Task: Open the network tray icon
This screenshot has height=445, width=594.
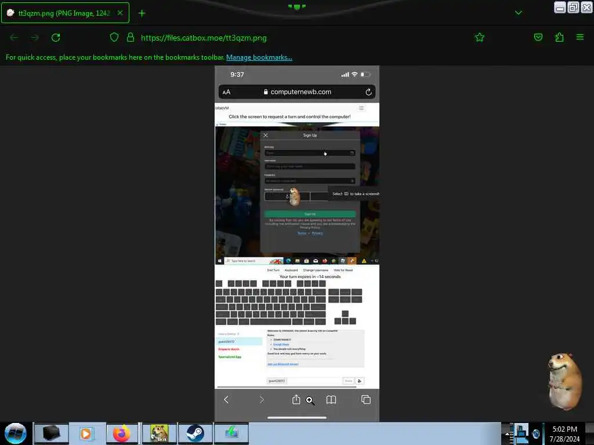Action: point(521,433)
